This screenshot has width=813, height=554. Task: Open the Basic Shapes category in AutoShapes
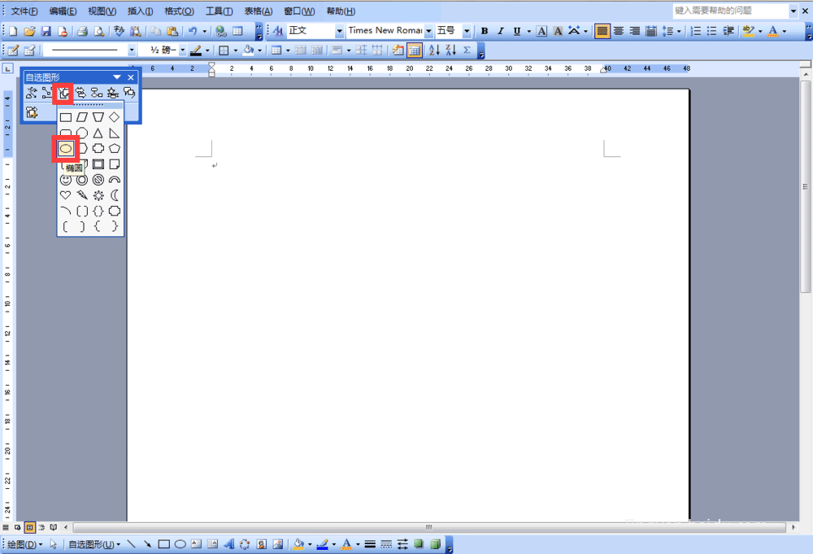(x=63, y=93)
